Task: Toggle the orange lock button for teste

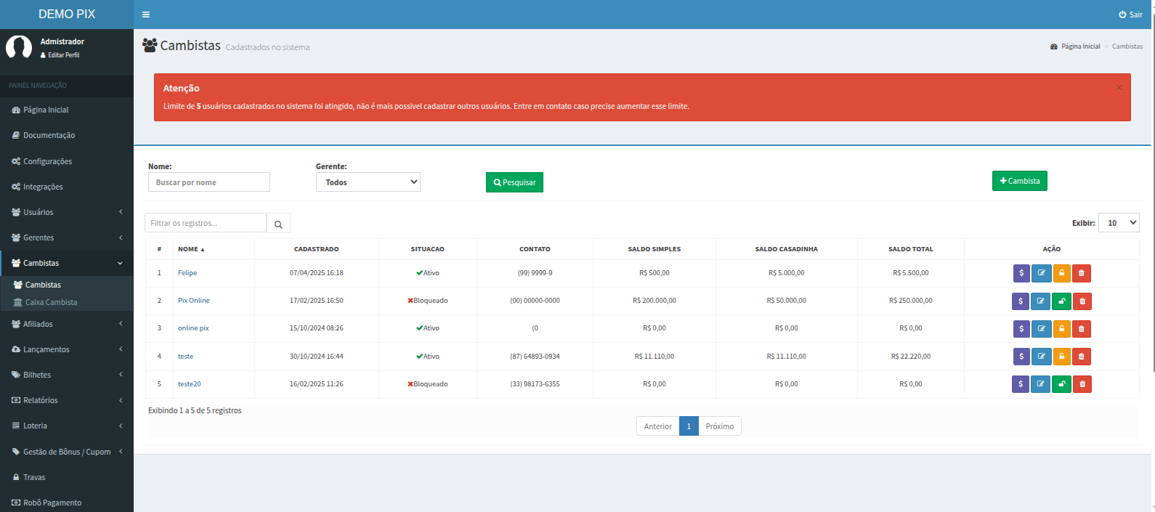Action: 1061,357
